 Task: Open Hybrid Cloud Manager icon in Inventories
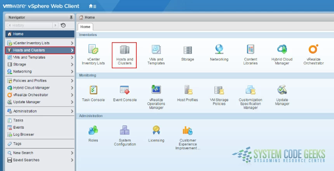282,49
